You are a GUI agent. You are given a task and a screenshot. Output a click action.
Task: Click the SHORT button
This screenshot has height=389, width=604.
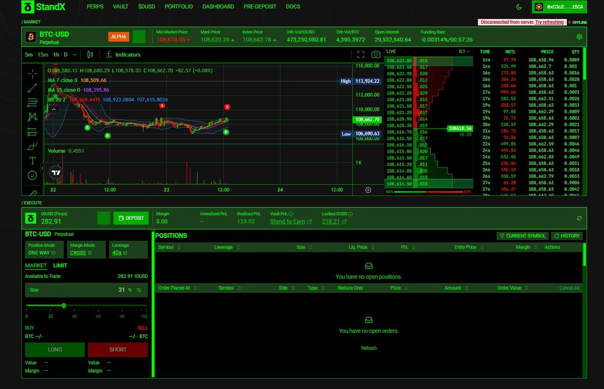118,349
